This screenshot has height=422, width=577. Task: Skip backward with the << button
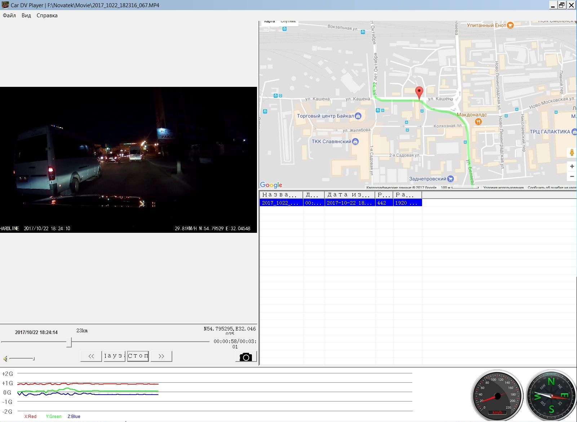click(91, 356)
